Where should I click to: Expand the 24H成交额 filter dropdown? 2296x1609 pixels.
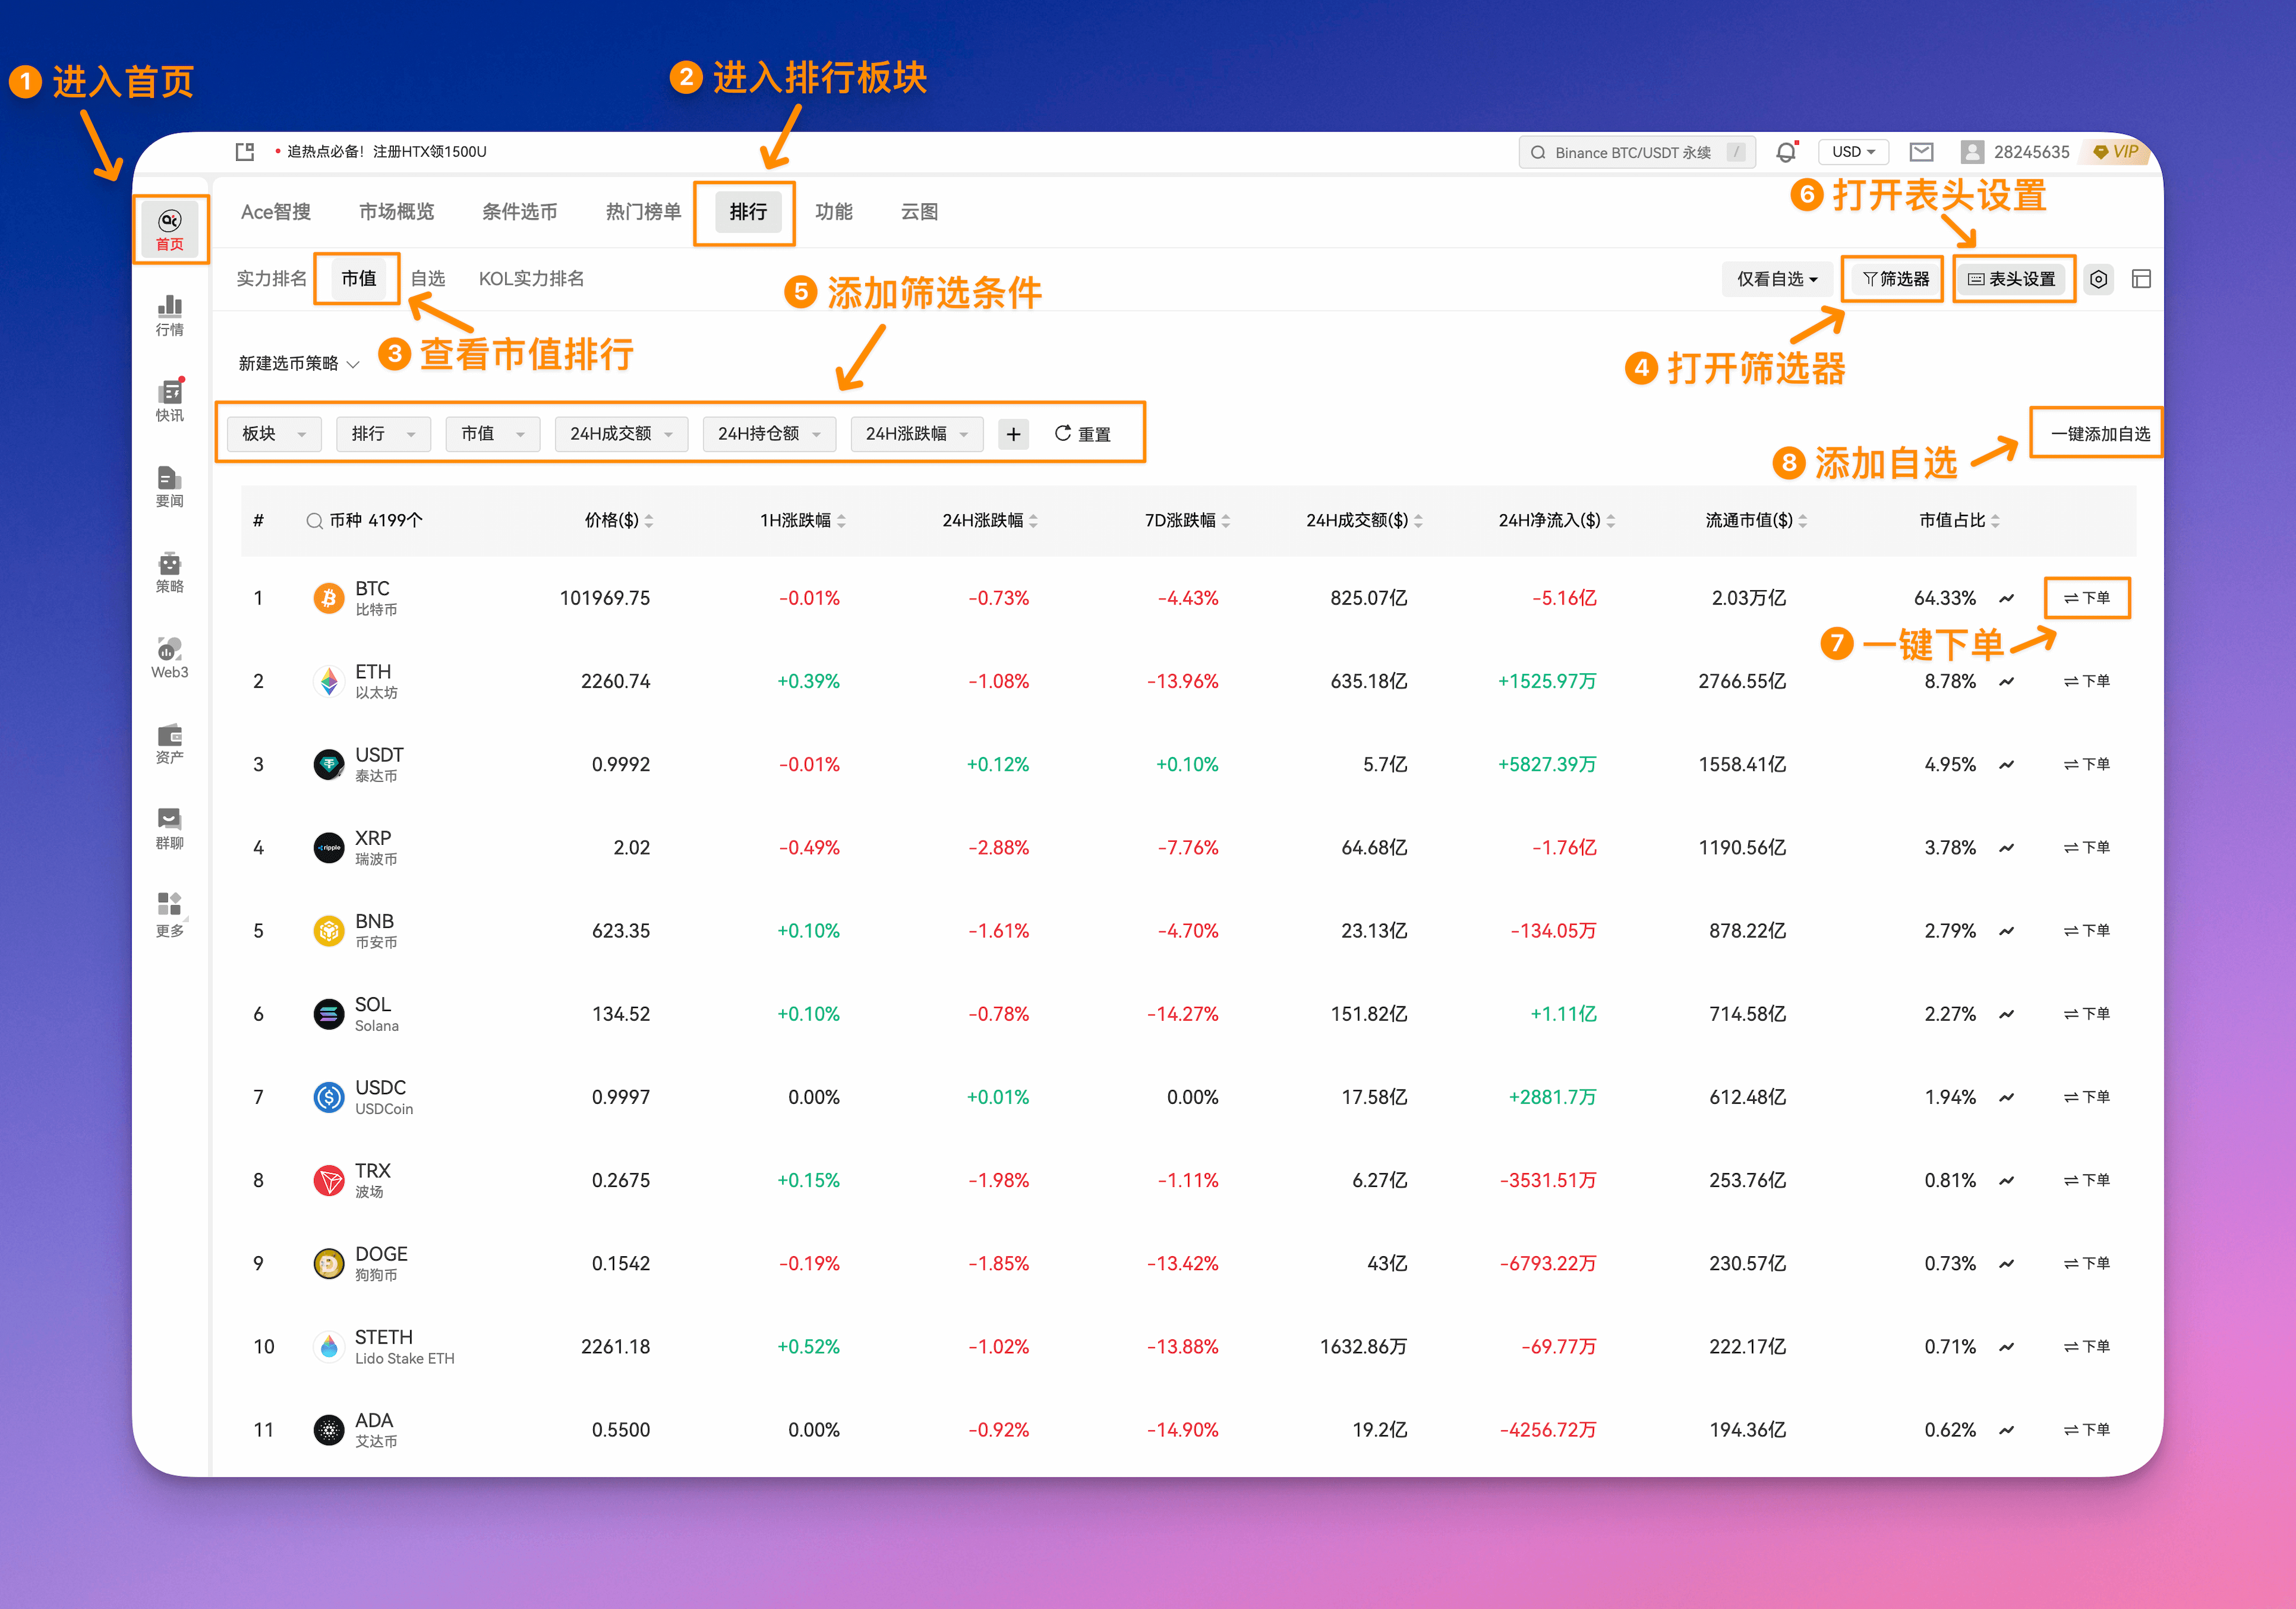coord(621,434)
